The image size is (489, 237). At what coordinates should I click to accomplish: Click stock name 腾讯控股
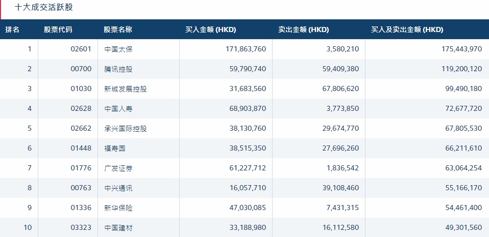click(x=118, y=69)
